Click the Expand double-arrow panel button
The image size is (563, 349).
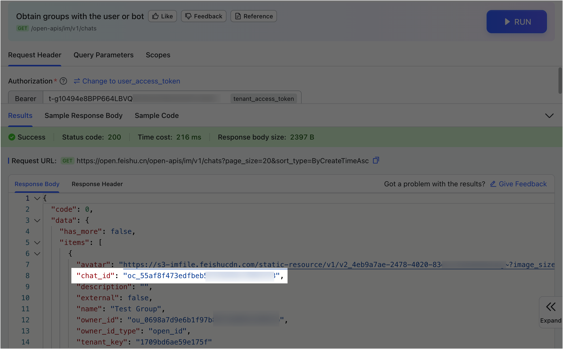pos(551,312)
